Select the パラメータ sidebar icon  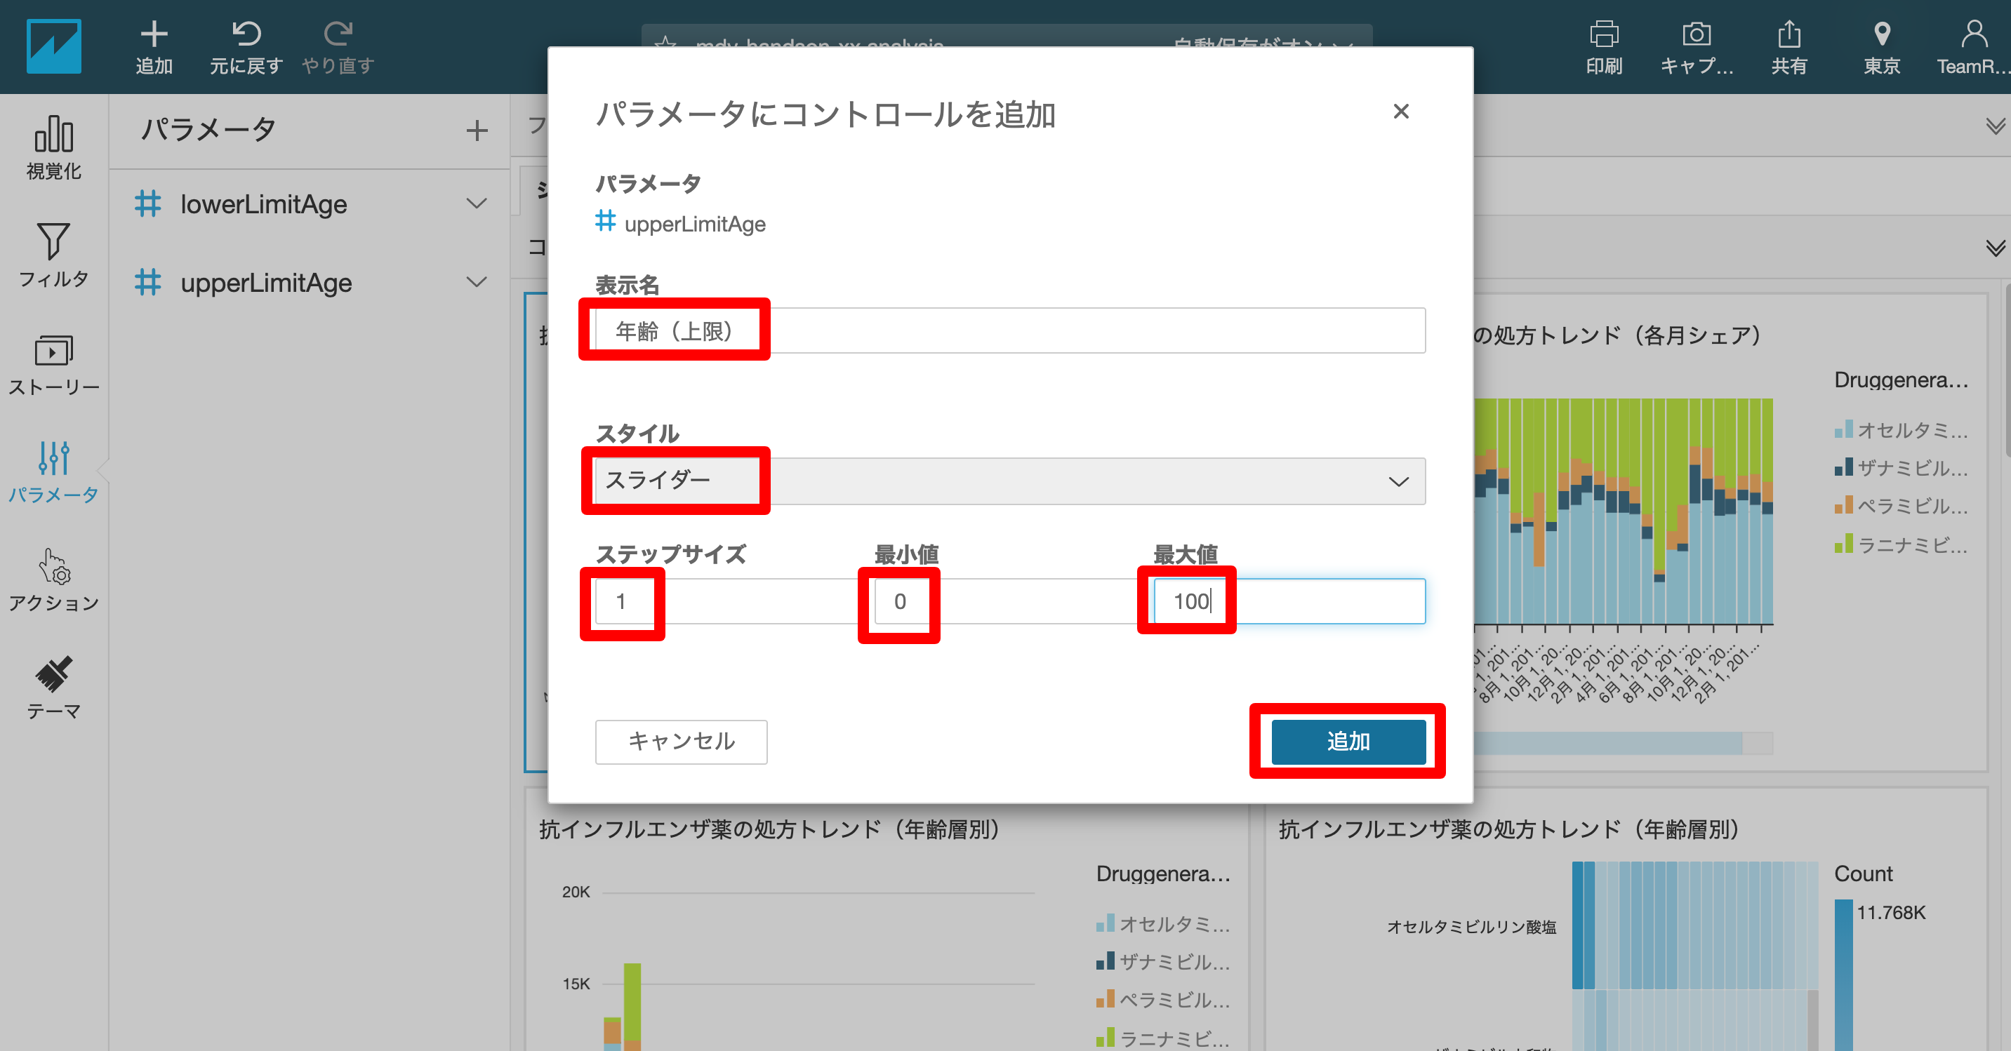click(x=53, y=471)
